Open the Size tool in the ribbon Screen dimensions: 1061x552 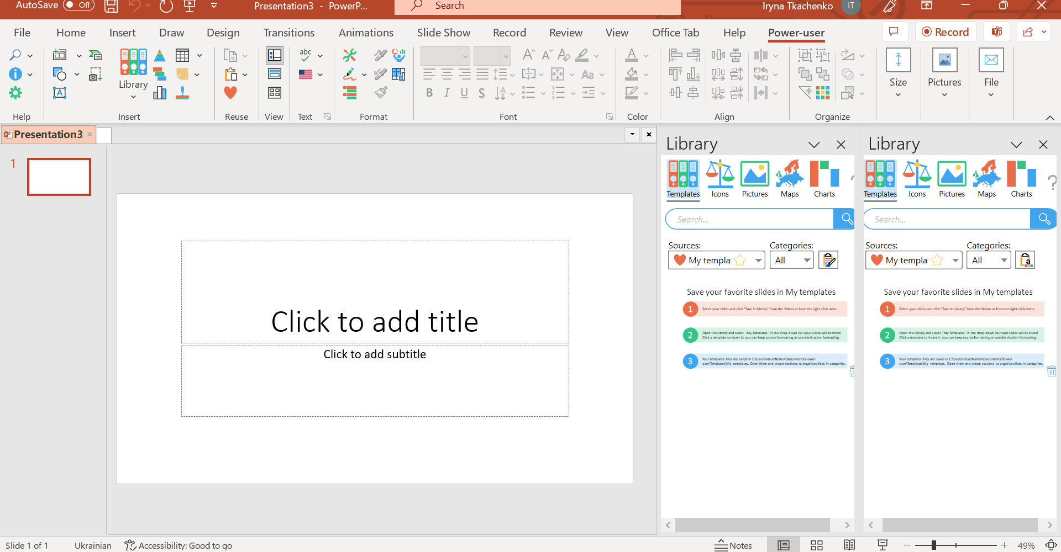pos(898,73)
